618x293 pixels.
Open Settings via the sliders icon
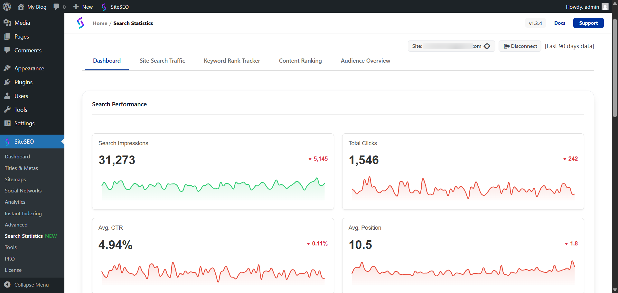click(7, 123)
